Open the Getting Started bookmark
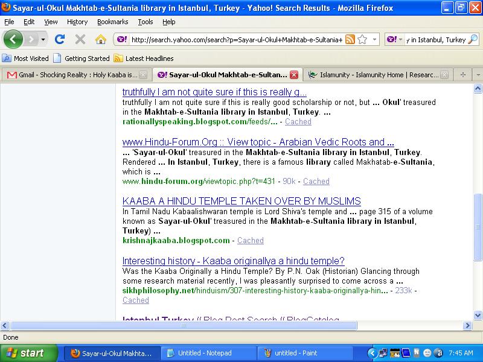This screenshot has height=362, width=483. pos(82,58)
